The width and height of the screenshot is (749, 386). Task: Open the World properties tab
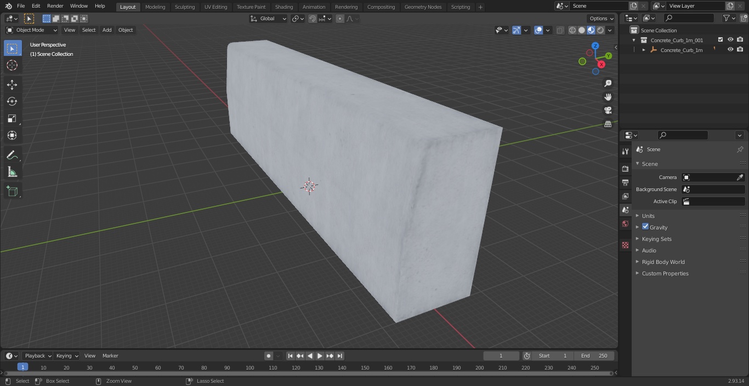click(x=625, y=224)
